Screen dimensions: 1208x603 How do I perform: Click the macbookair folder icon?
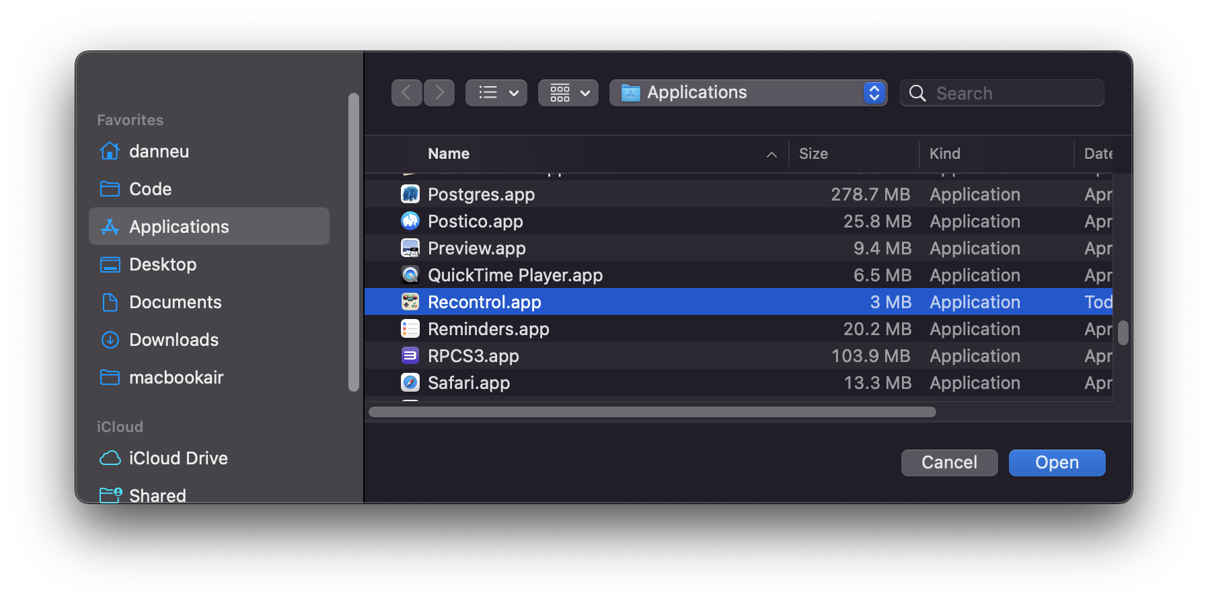tap(110, 377)
